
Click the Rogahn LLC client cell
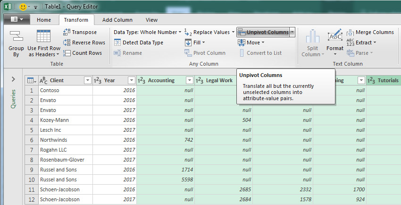point(66,150)
